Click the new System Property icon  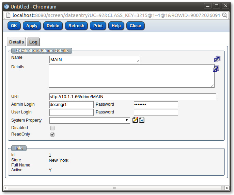click(x=142, y=120)
